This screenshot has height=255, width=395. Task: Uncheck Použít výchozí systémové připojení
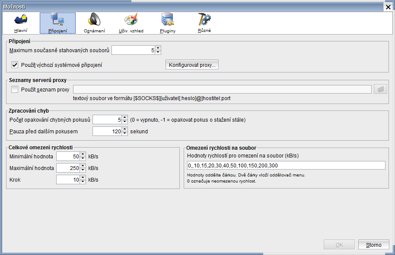tap(15, 65)
